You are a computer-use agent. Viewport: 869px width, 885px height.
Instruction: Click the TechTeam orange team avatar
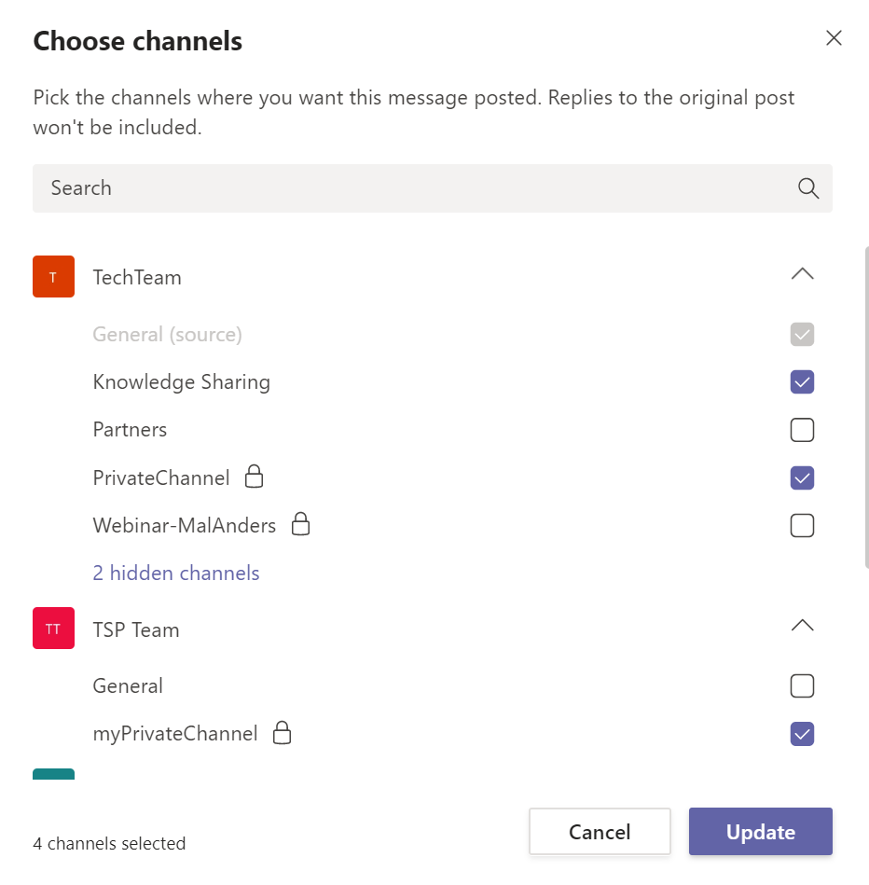coord(53,277)
